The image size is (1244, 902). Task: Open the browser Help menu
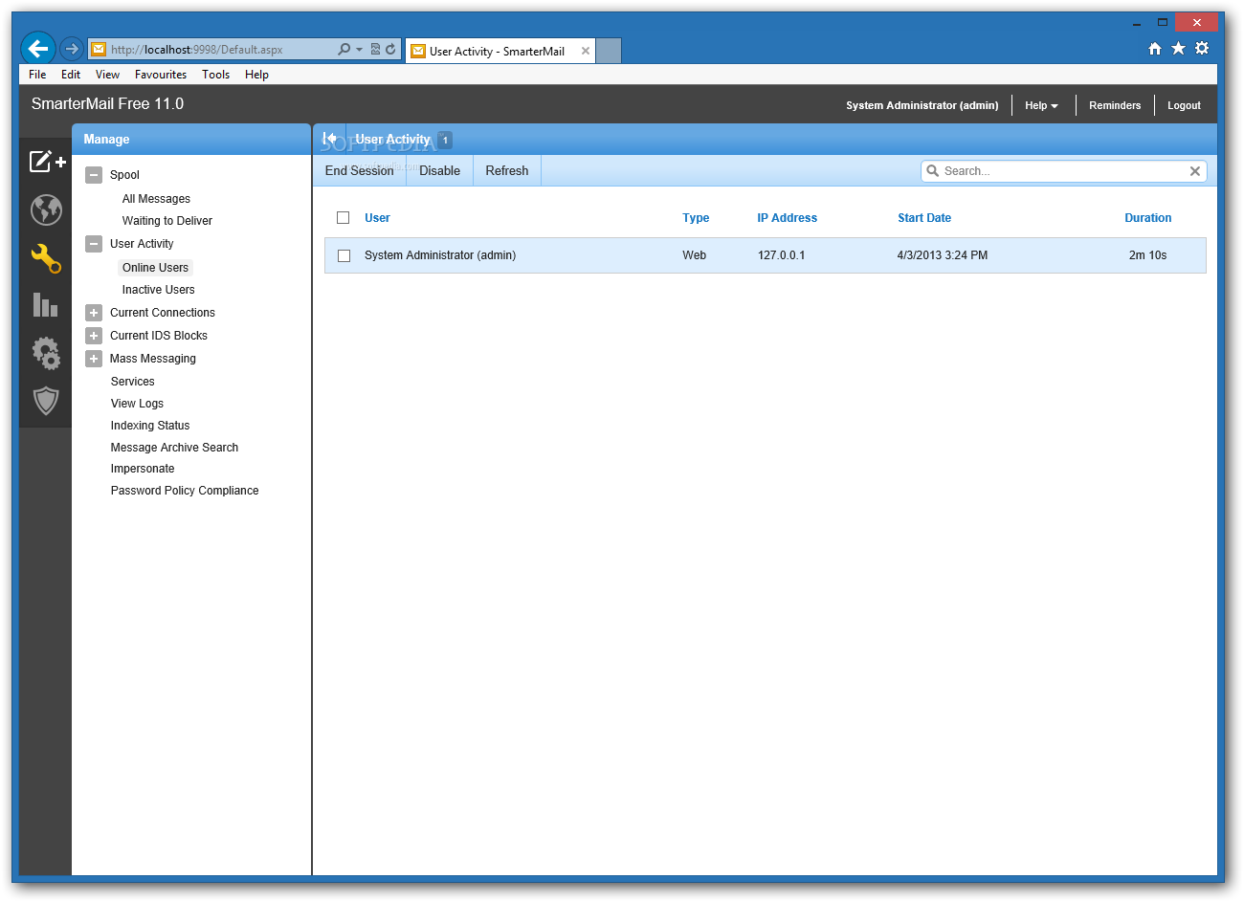click(x=256, y=75)
